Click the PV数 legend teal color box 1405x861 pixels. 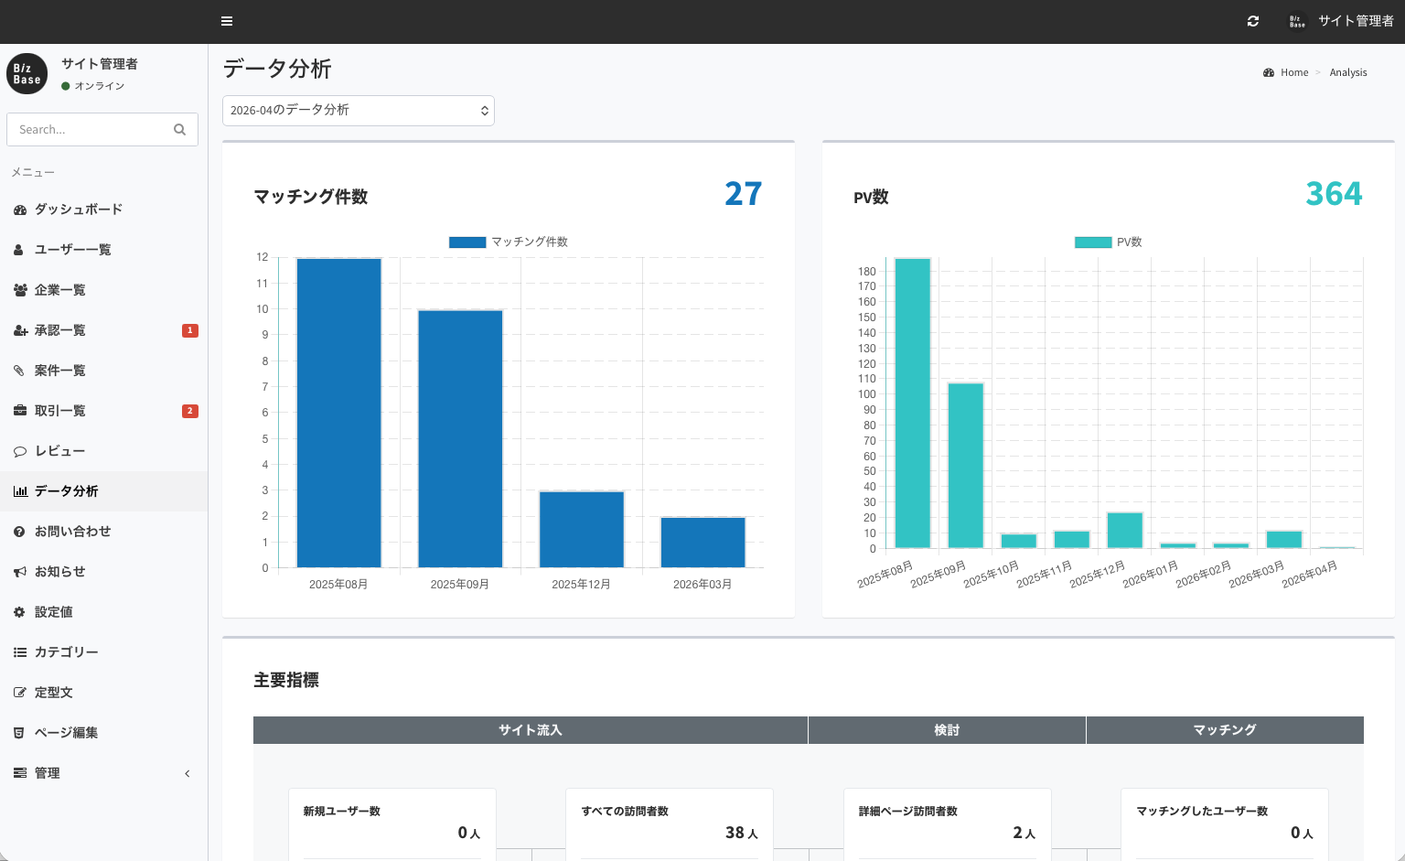[1092, 242]
